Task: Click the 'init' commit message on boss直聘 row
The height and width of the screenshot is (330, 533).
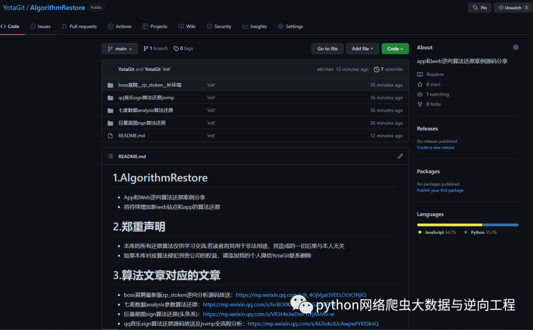Action: (x=211, y=85)
